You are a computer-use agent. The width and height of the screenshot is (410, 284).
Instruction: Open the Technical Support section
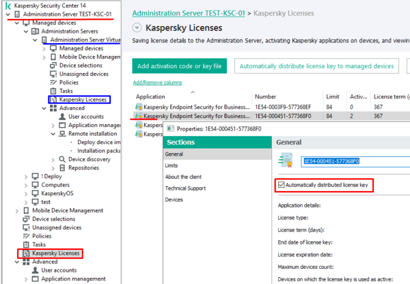coord(185,188)
